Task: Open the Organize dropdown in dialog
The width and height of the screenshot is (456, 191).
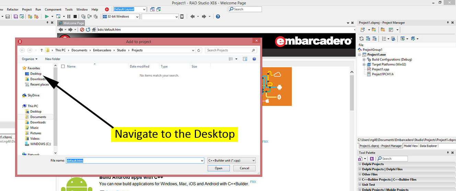Action: click(x=30, y=59)
